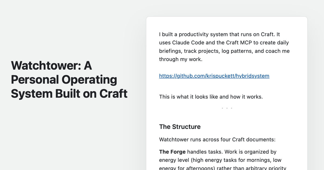
Task: Click "through my work." ending the intro
Action: [181, 59]
